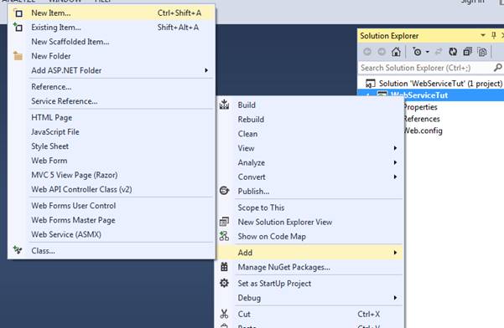Select the WebServiceTut project node

(x=419, y=95)
